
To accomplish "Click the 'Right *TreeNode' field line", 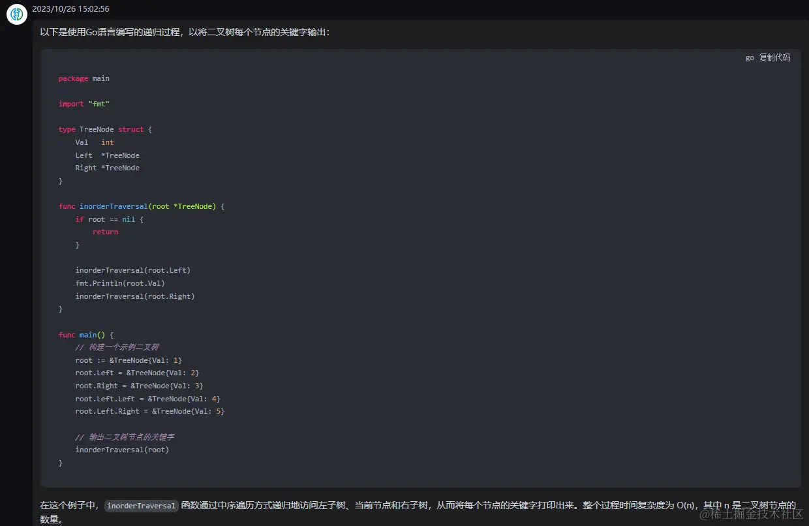I will (x=107, y=168).
